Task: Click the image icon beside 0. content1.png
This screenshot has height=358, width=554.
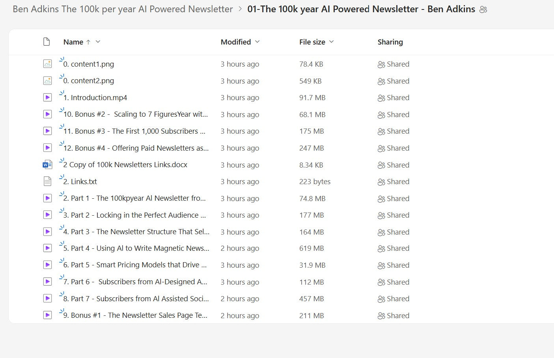Action: [47, 64]
